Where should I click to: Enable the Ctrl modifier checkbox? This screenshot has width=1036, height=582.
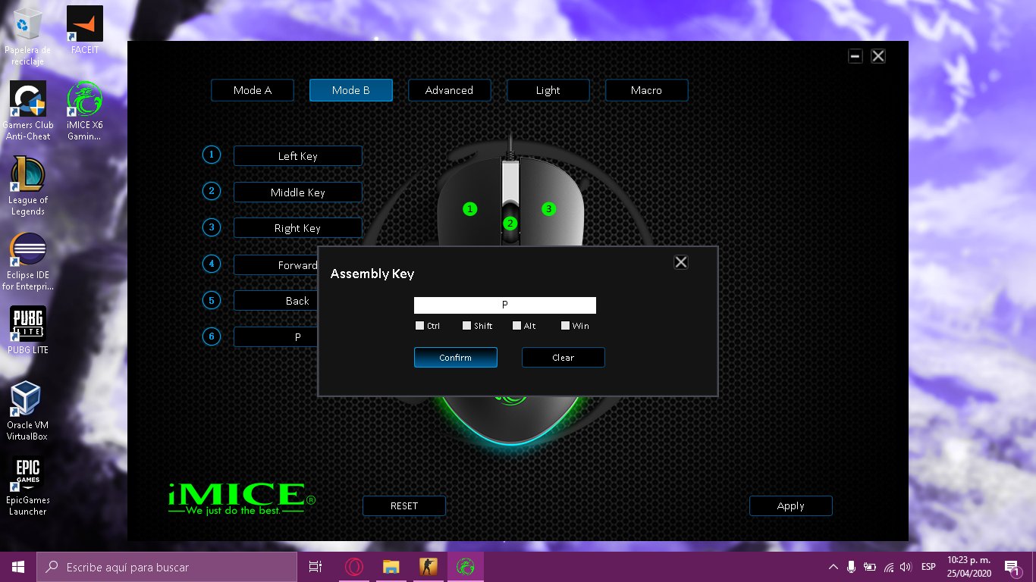point(420,326)
